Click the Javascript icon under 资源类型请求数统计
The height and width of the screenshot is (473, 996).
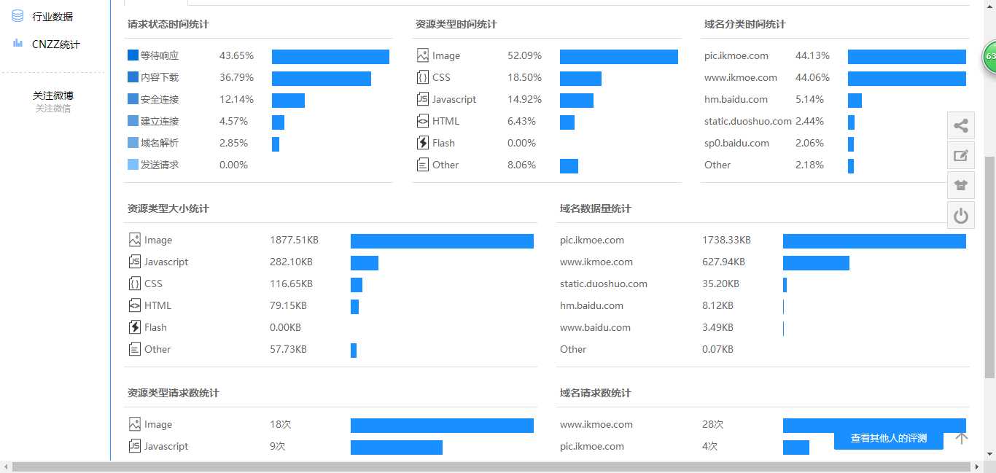tap(135, 446)
